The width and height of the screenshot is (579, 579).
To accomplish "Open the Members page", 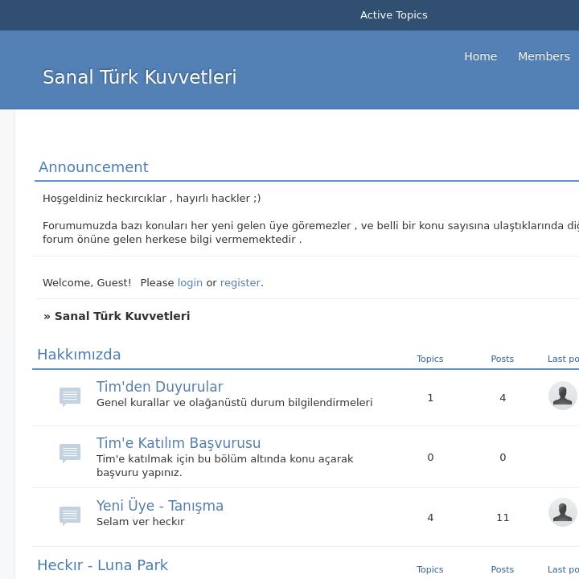I will (544, 56).
